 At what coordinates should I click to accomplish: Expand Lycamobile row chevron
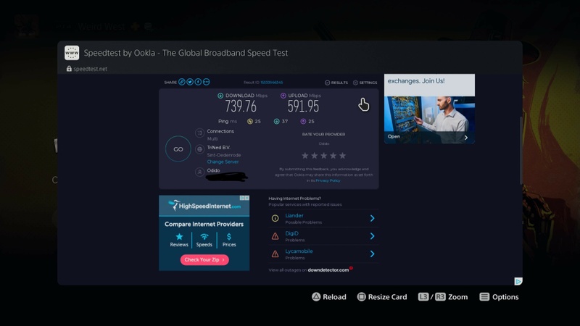[372, 254]
